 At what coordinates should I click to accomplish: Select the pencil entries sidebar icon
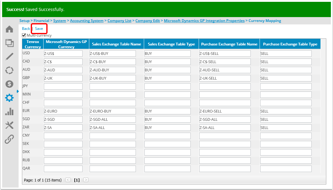9,56
